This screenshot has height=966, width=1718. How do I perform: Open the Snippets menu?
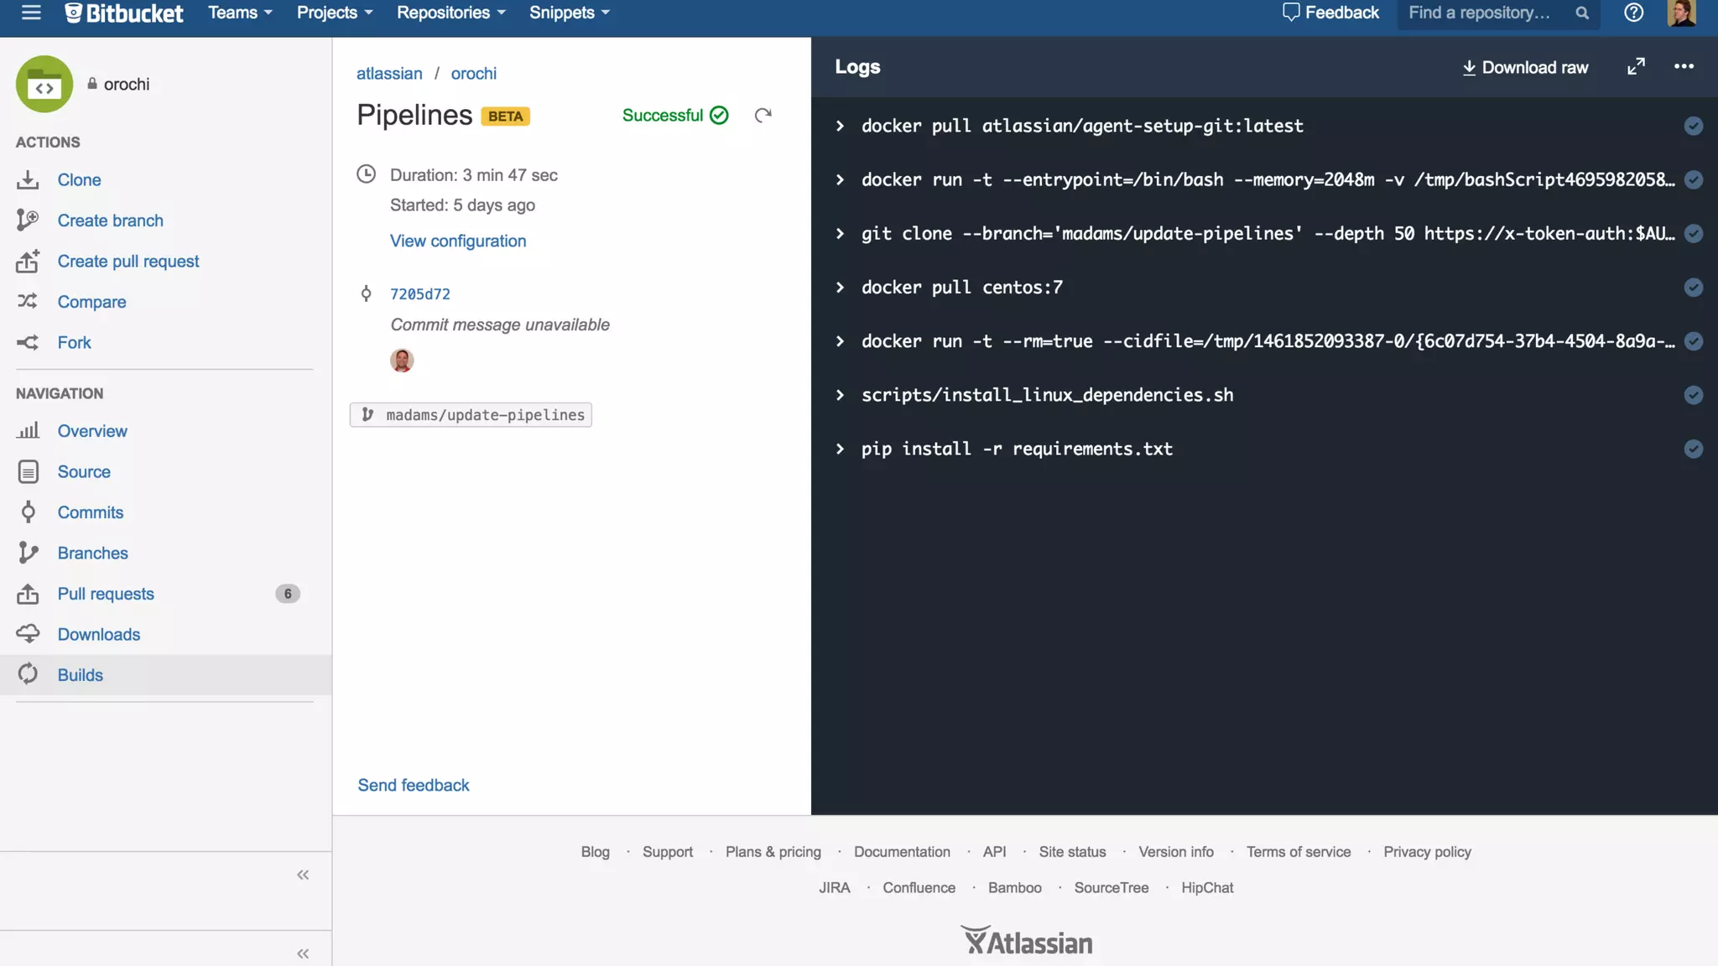pos(569,13)
